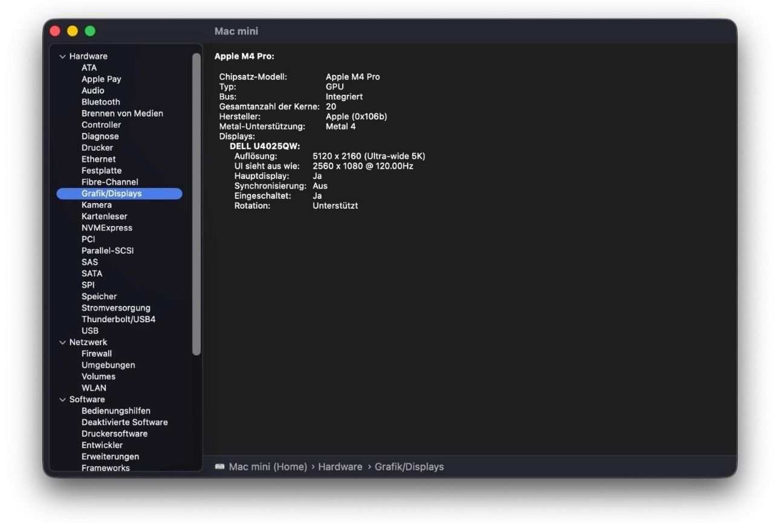Open the Audio hardware entry

(x=93, y=91)
